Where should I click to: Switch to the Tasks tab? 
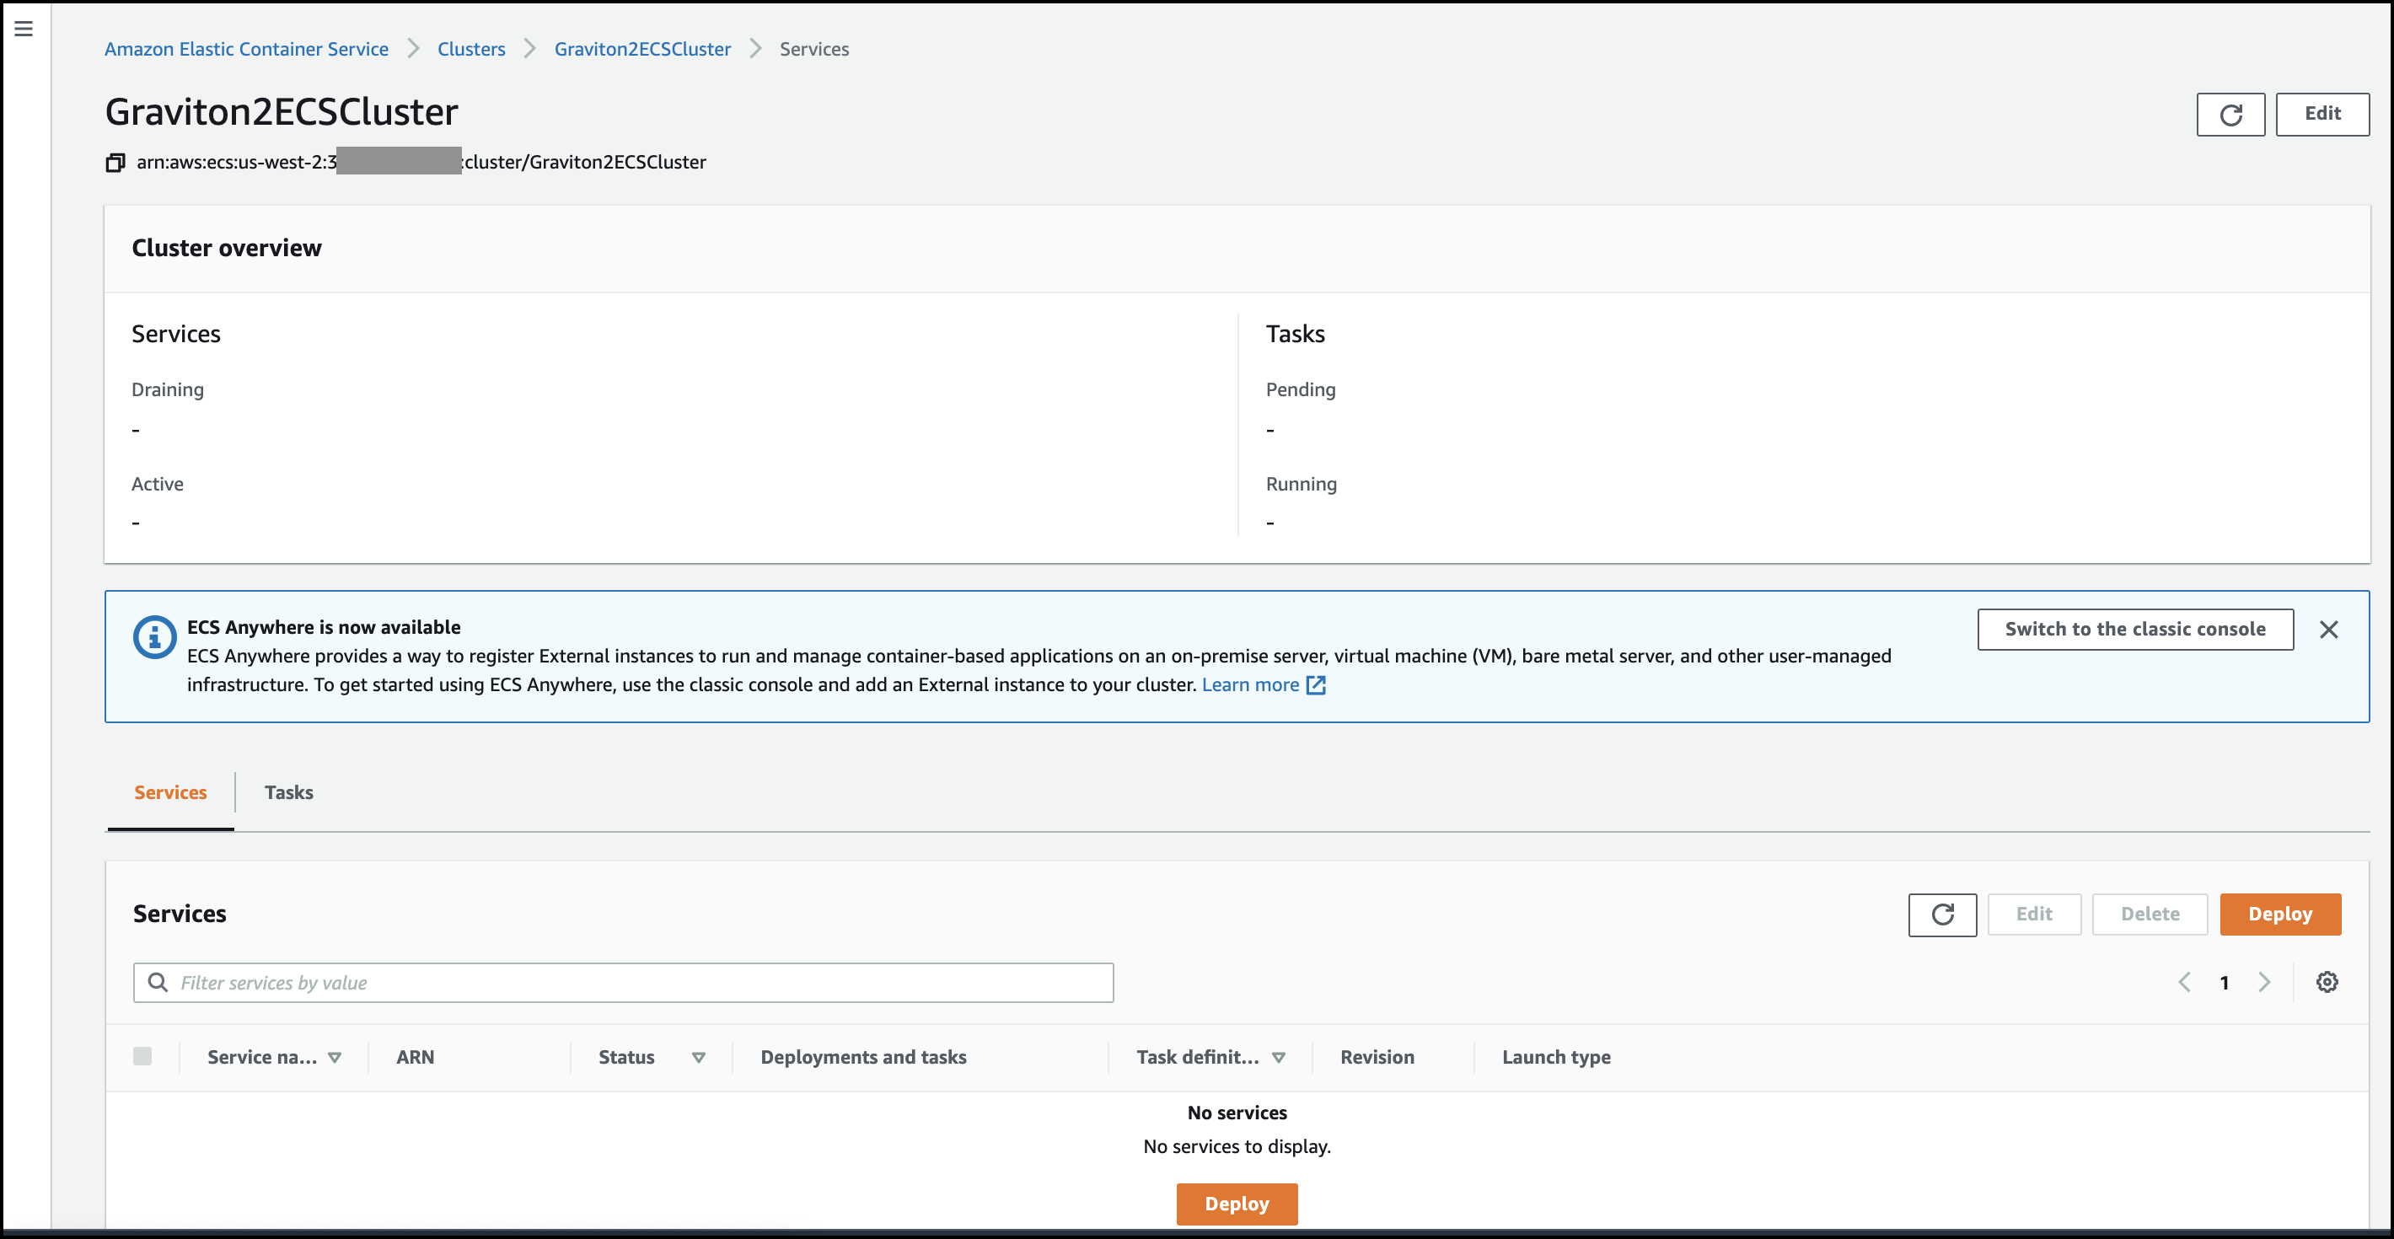point(289,793)
